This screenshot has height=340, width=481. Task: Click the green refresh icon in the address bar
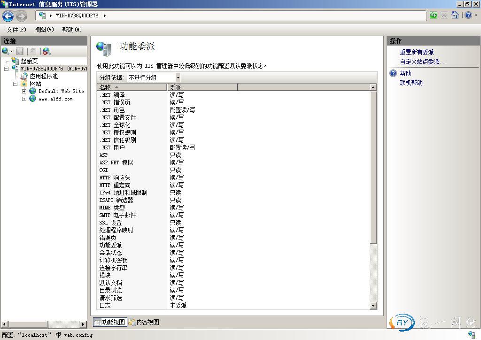(433, 15)
